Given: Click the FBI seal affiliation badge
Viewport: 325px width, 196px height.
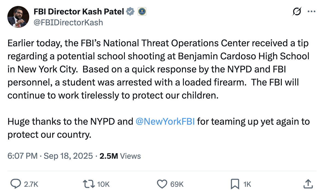Looking at the screenshot, I should [x=141, y=11].
